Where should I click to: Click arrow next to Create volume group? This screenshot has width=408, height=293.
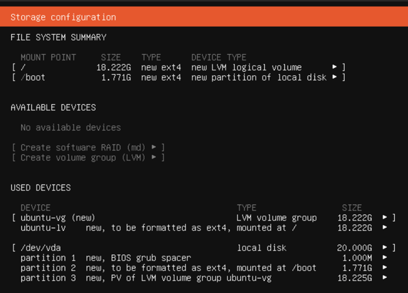154,157
